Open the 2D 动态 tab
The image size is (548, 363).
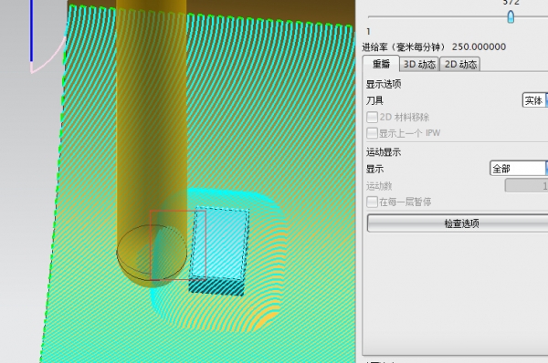tap(460, 64)
